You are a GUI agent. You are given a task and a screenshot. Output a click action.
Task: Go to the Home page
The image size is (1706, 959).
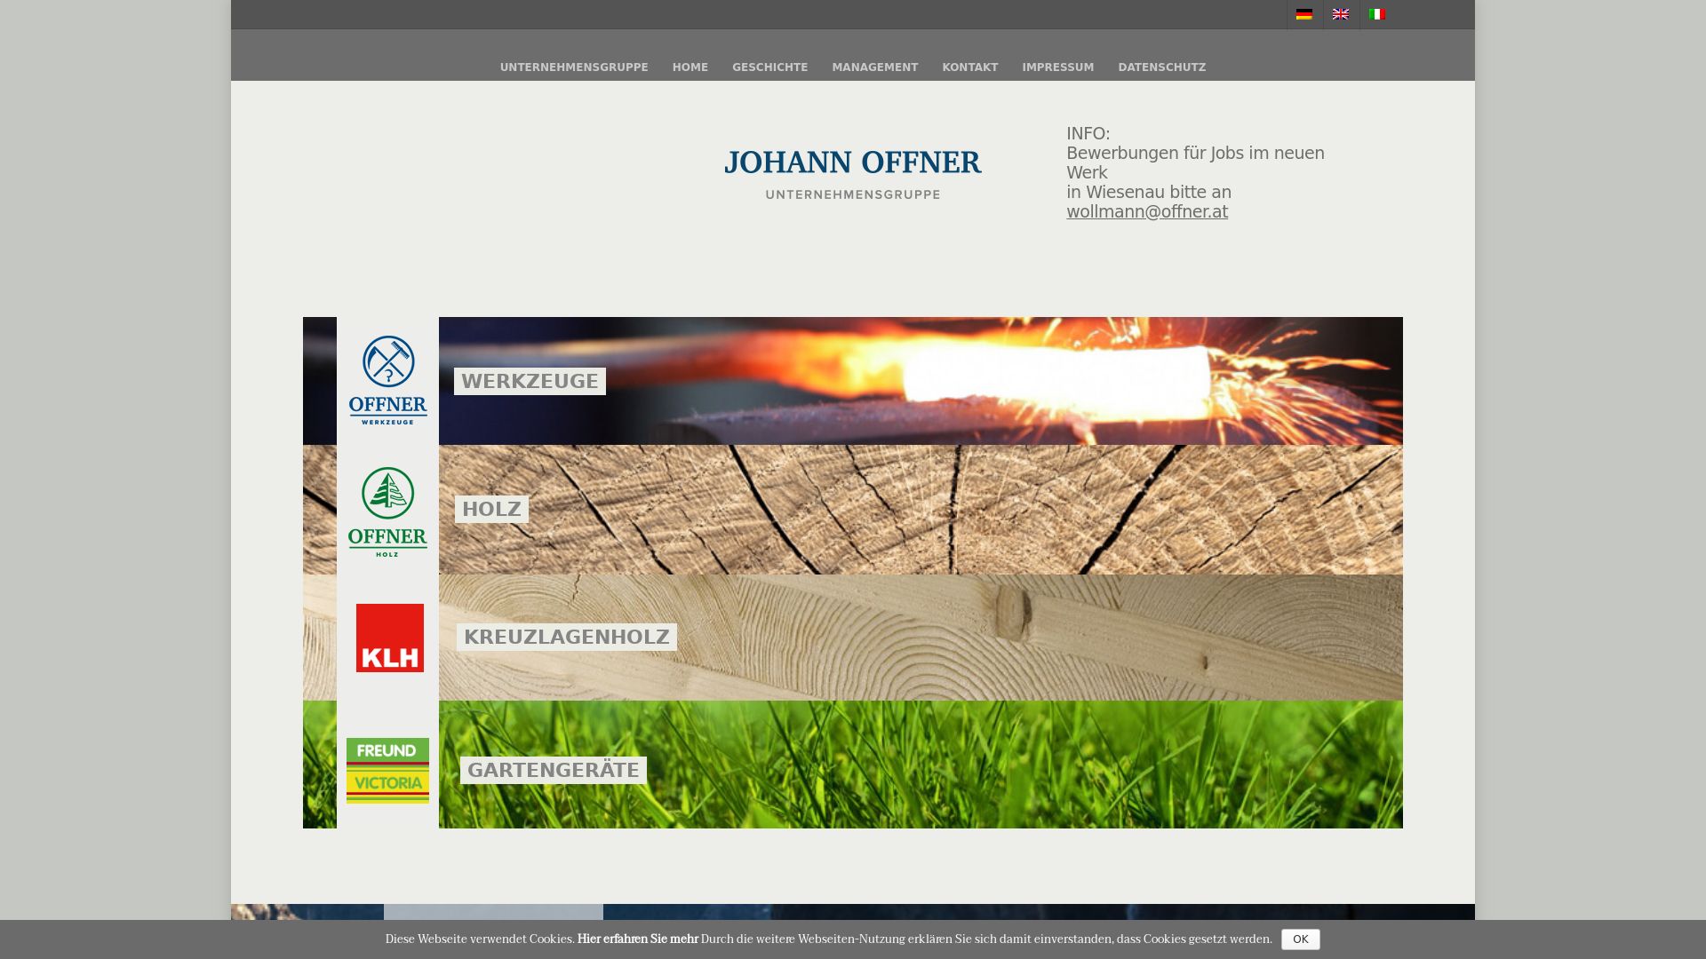click(x=690, y=67)
